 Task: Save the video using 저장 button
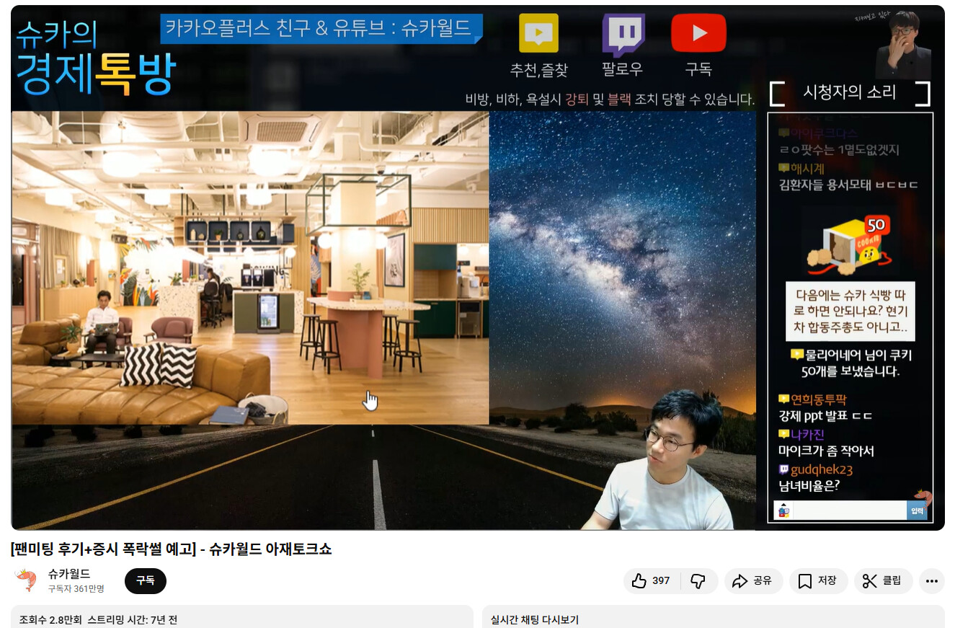tap(818, 580)
